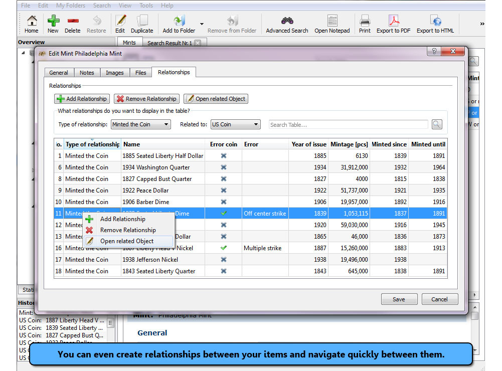Open the Related to US Coin dropdown
502x371 pixels.
point(236,124)
